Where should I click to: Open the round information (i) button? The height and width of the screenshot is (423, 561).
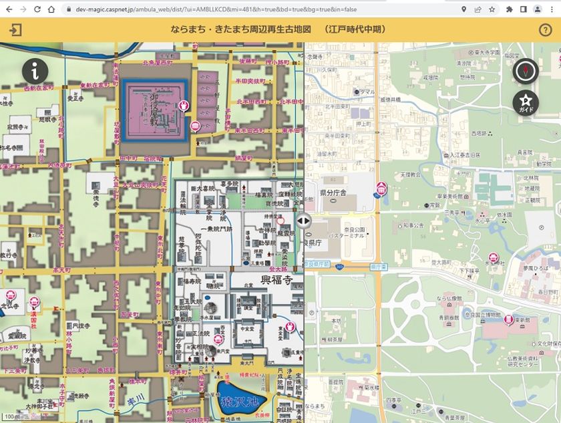point(35,71)
